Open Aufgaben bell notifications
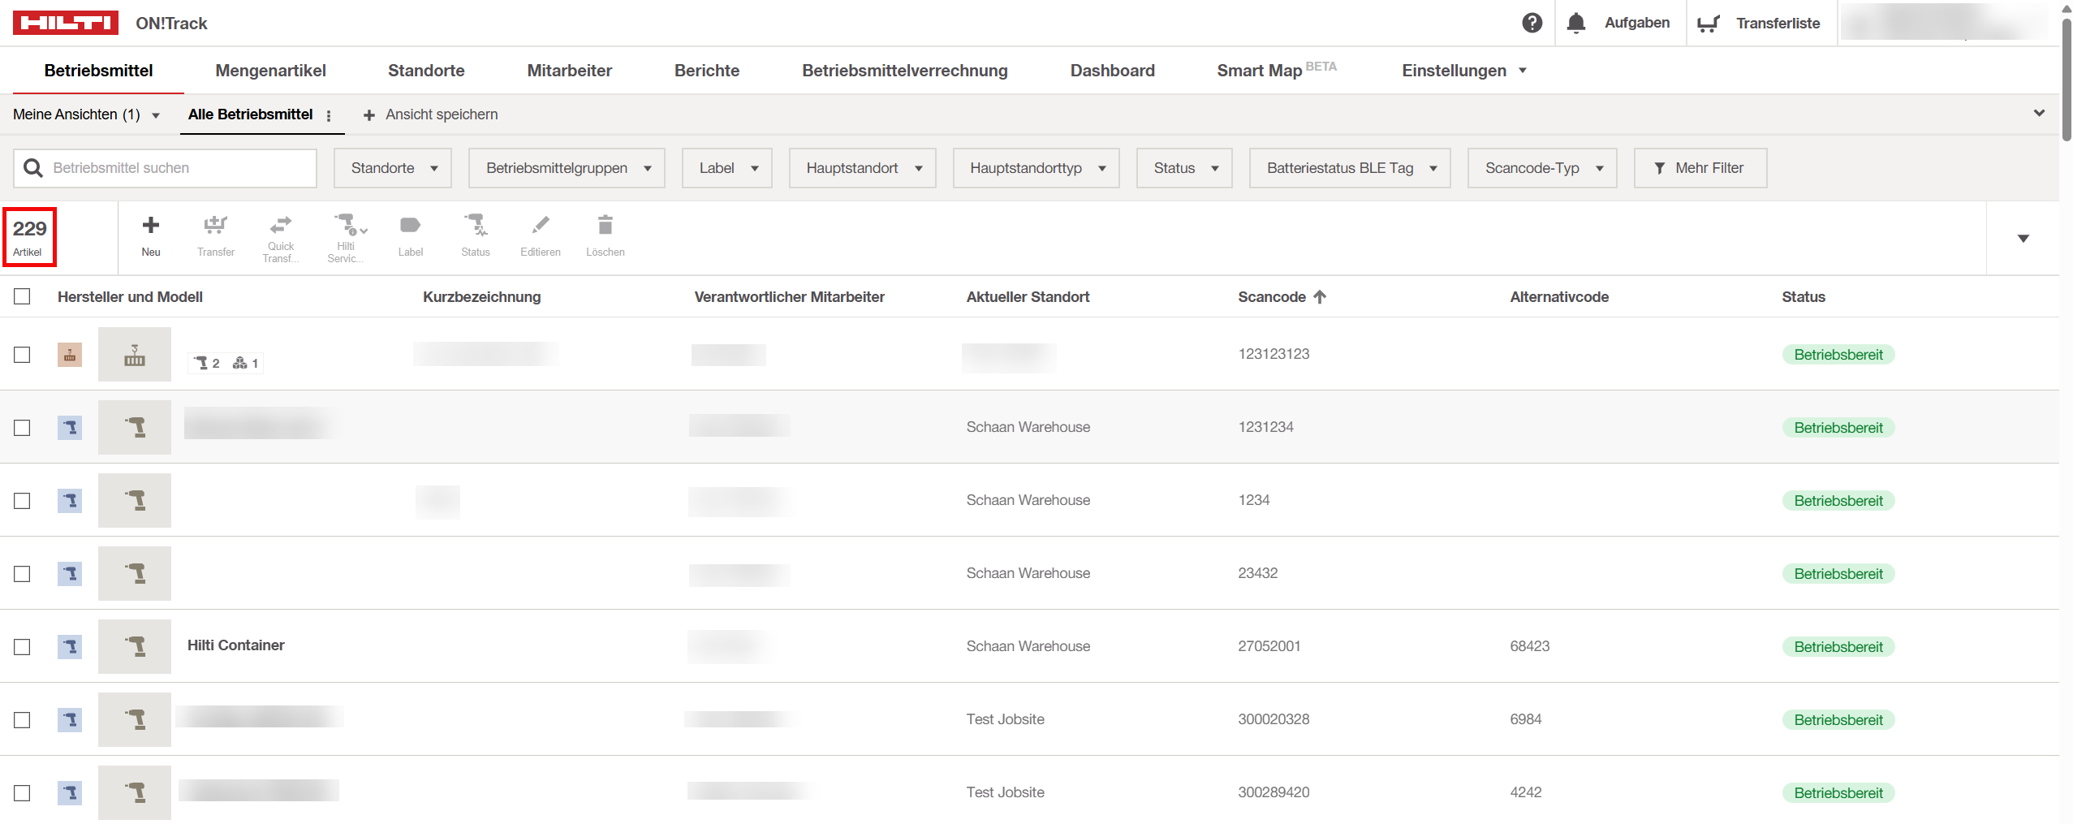 click(1576, 23)
